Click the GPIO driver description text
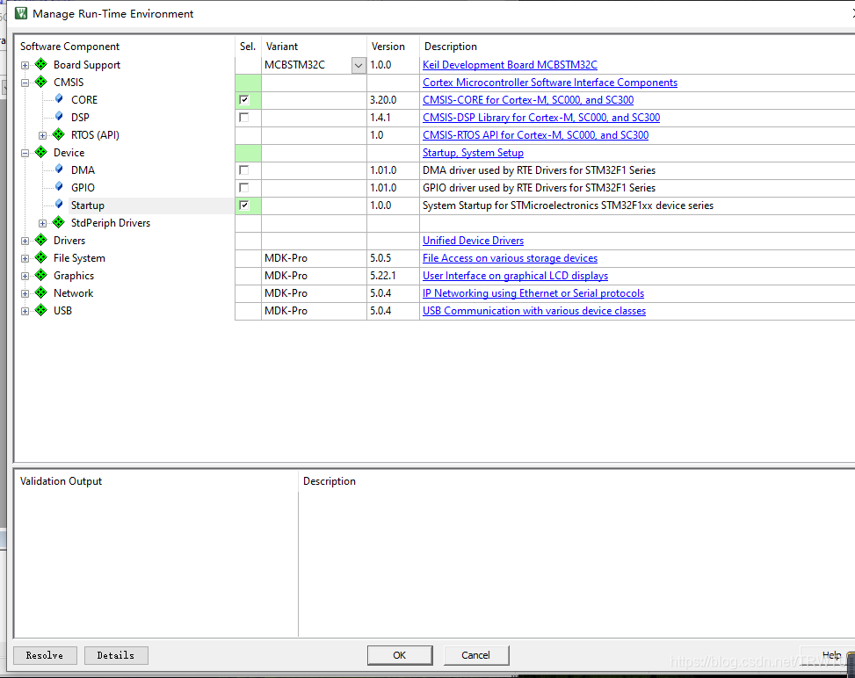Viewport: 855px width, 678px height. [x=539, y=187]
